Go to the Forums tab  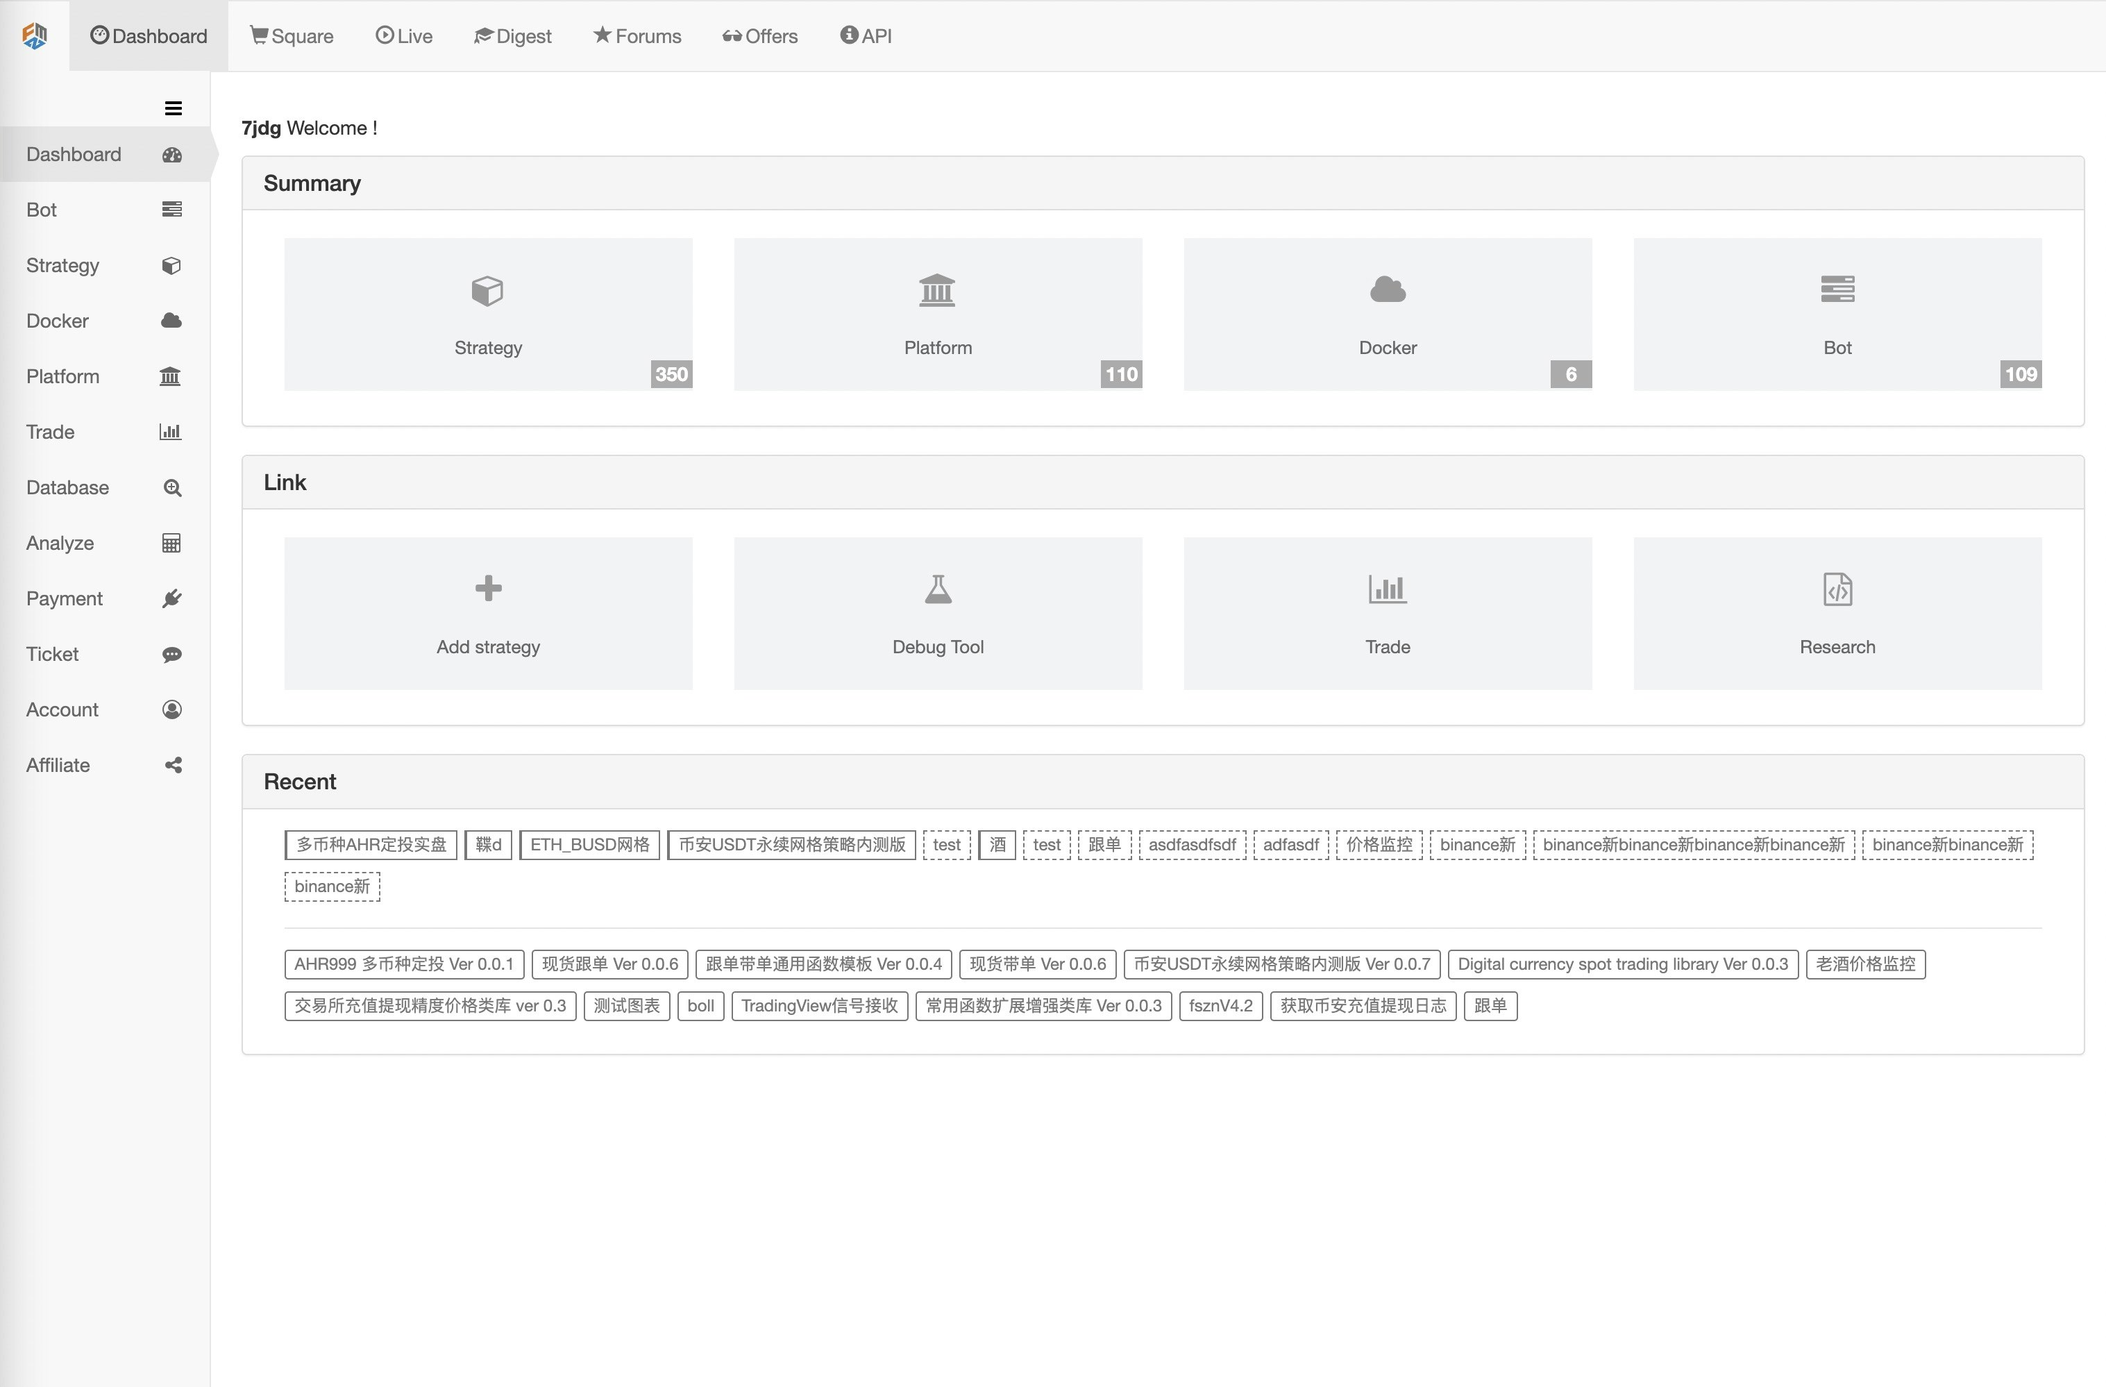(637, 36)
